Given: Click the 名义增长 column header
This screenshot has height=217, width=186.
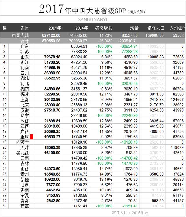Looking at the screenshot, I should click(104, 28).
